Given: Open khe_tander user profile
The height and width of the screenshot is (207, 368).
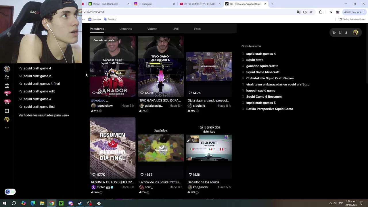Looking at the screenshot, I should pos(201,187).
